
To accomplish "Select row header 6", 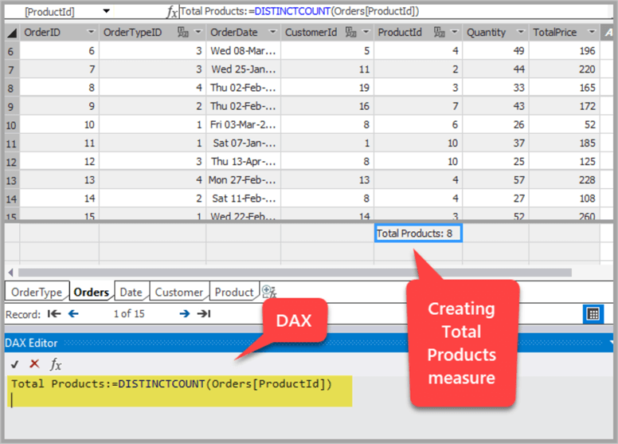I will 12,51.
